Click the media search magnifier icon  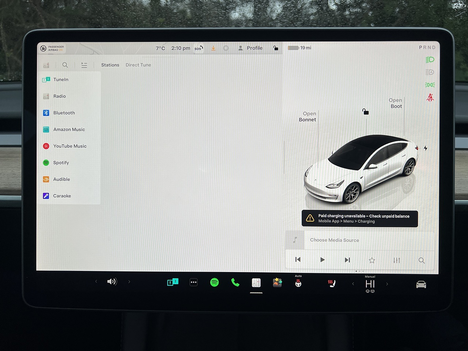pos(421,260)
